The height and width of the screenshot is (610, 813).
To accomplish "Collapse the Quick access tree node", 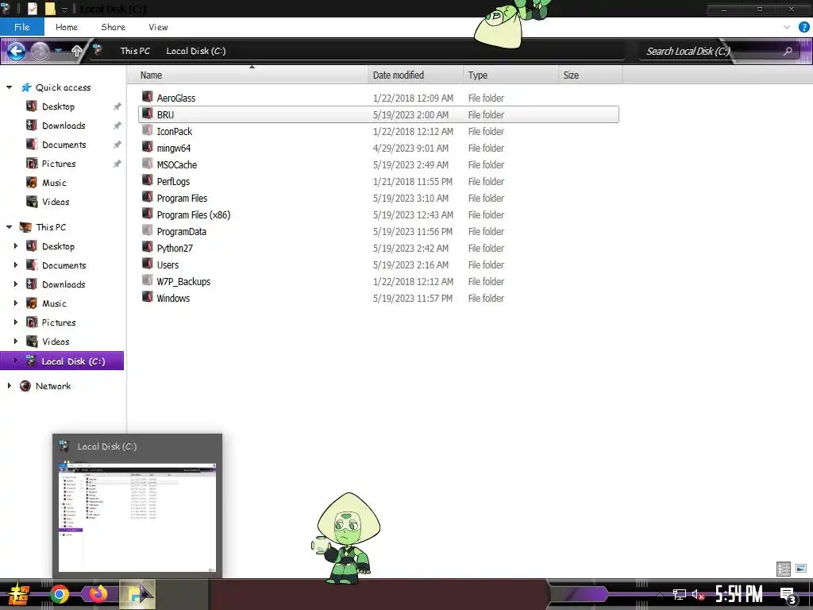I will pos(9,87).
